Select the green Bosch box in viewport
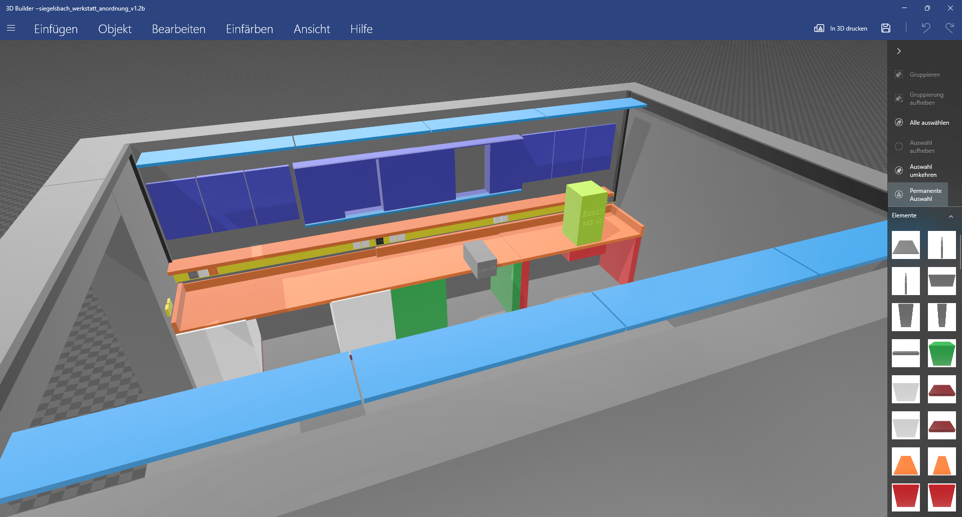The width and height of the screenshot is (962, 517). [x=585, y=213]
